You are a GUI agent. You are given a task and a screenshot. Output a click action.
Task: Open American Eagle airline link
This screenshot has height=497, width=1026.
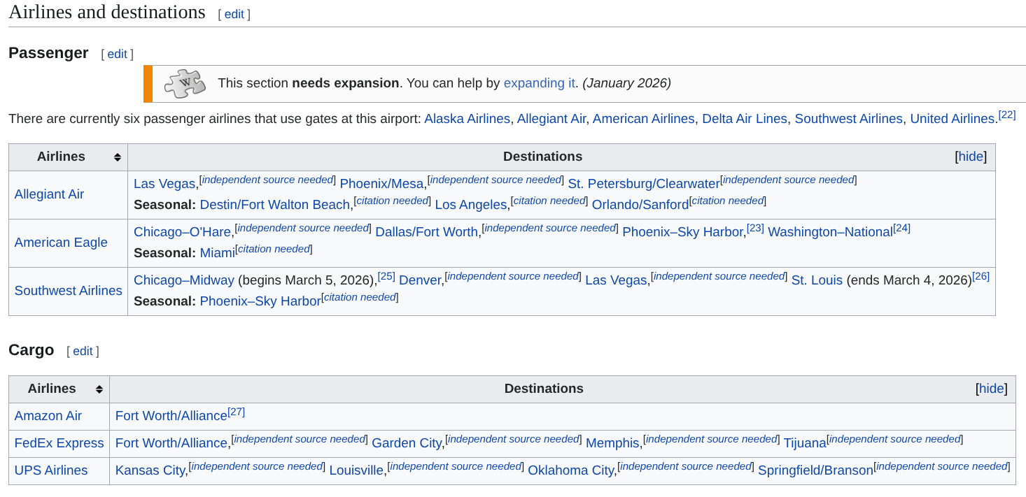tap(61, 243)
